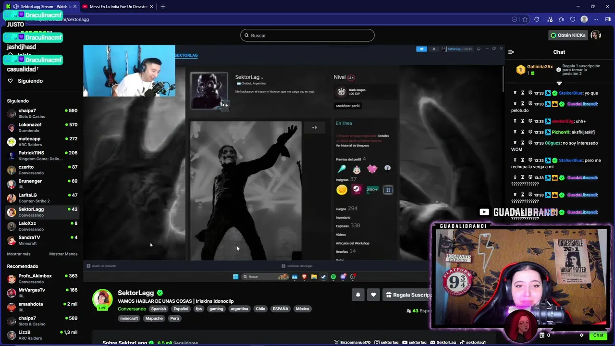The width and height of the screenshot is (615, 346).
Task: Delete Pichon11's chat message with trash icon
Action: click(x=515, y=132)
